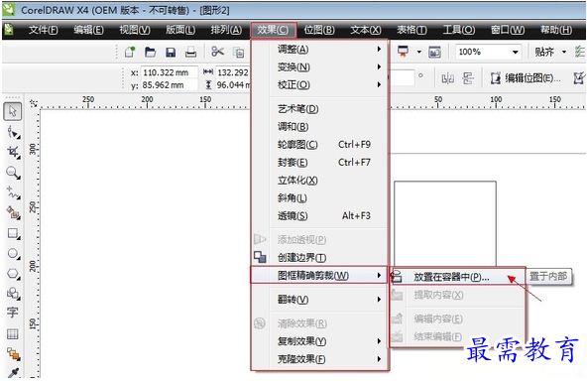Image resolution: width=587 pixels, height=381 pixels.
Task: Open the zoom level 100% dropdown
Action: [516, 52]
